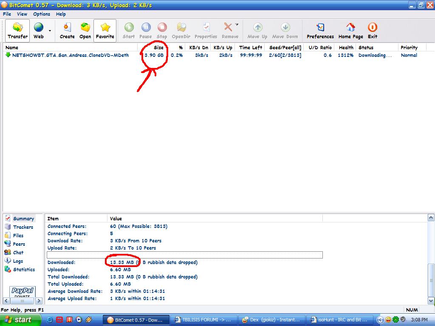The height and width of the screenshot is (326, 435).
Task: Open the Transfer view in toolbar
Action: click(17, 31)
